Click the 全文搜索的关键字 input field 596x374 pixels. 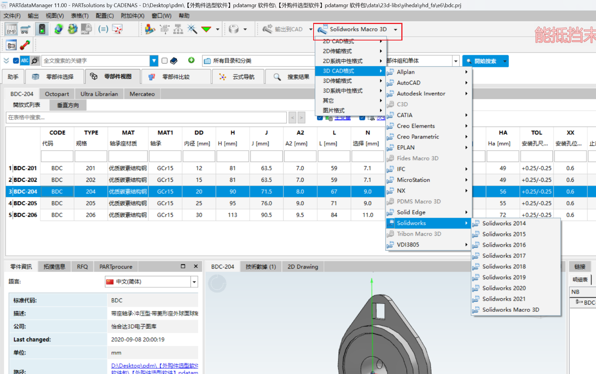(x=96, y=61)
